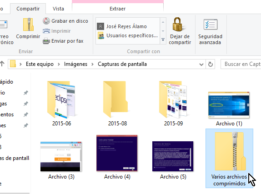Choose Enviar por fax

pos(63,41)
